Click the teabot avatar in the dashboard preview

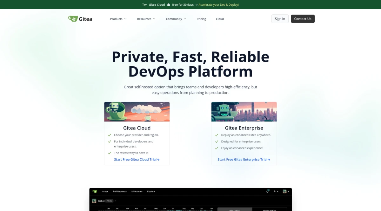click(x=94, y=201)
